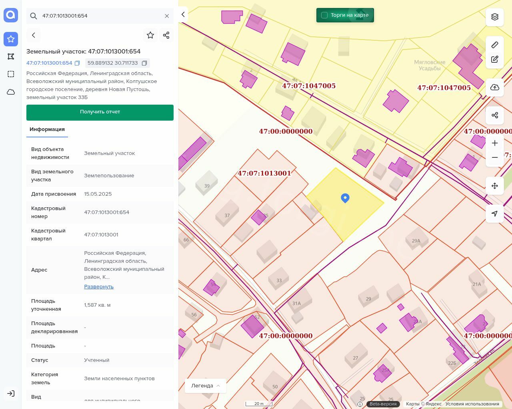Viewport: 512px width, 409px height.
Task: Copy coordinates 59.889132 30.711733
Action: pos(144,63)
